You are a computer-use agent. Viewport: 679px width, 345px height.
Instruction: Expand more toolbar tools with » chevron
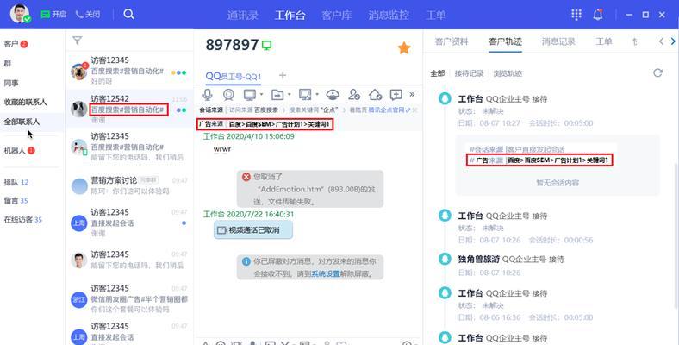412,95
